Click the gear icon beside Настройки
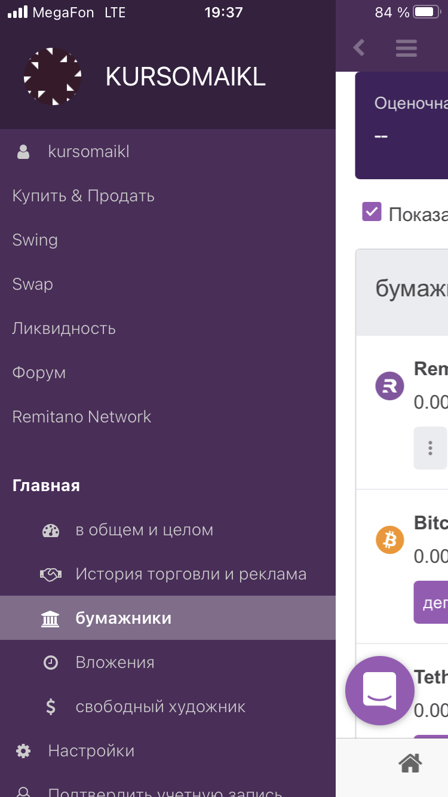 [23, 751]
